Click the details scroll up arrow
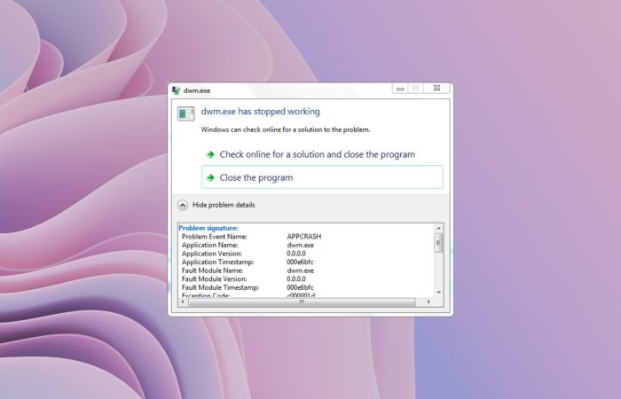Image resolution: width=621 pixels, height=399 pixels. tap(439, 228)
